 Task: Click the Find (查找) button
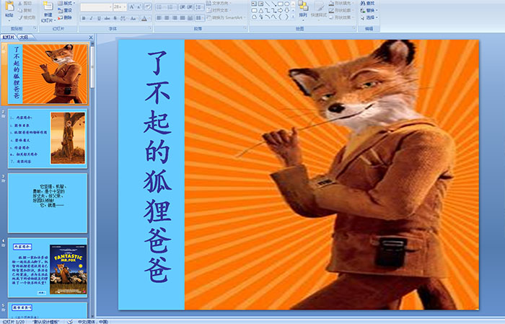tap(367, 3)
